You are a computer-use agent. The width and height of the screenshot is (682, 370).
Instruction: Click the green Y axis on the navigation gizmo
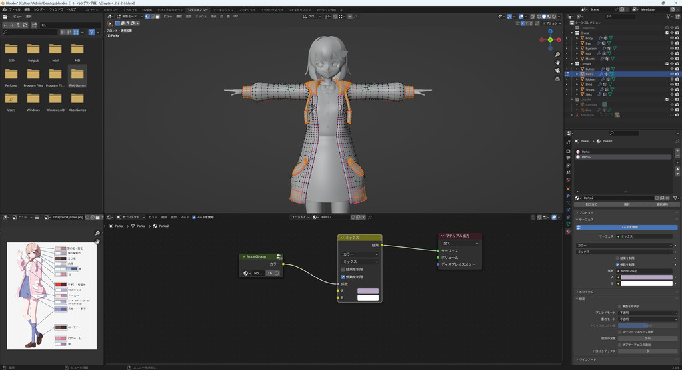550,40
